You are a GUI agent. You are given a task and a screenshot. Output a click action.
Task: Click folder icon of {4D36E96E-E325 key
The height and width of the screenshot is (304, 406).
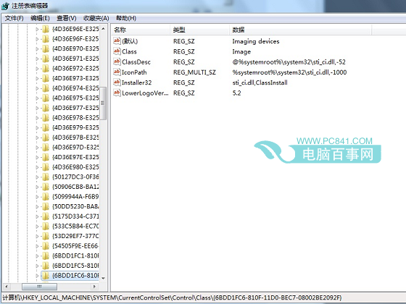click(46, 29)
